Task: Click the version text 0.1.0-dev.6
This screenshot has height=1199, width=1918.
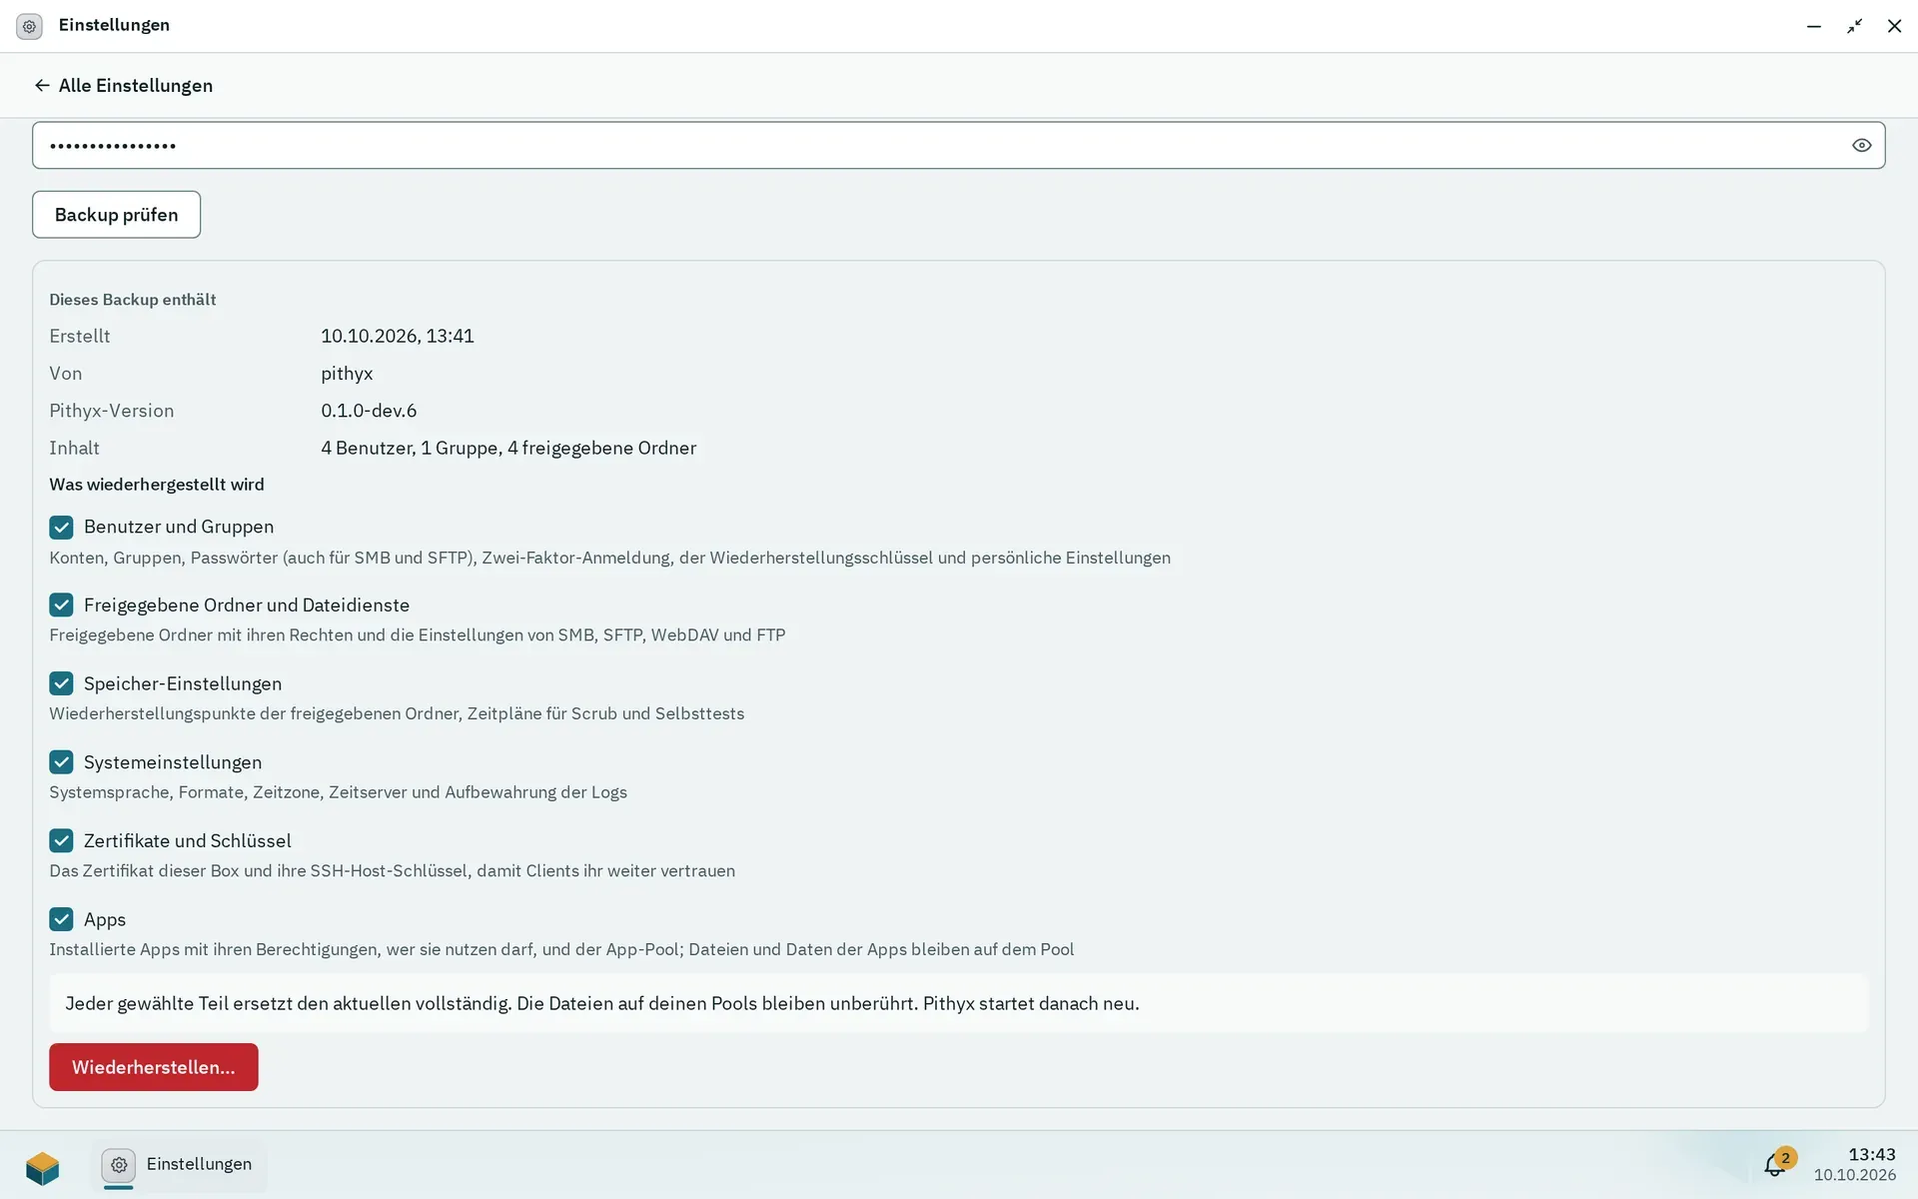Action: click(x=369, y=411)
